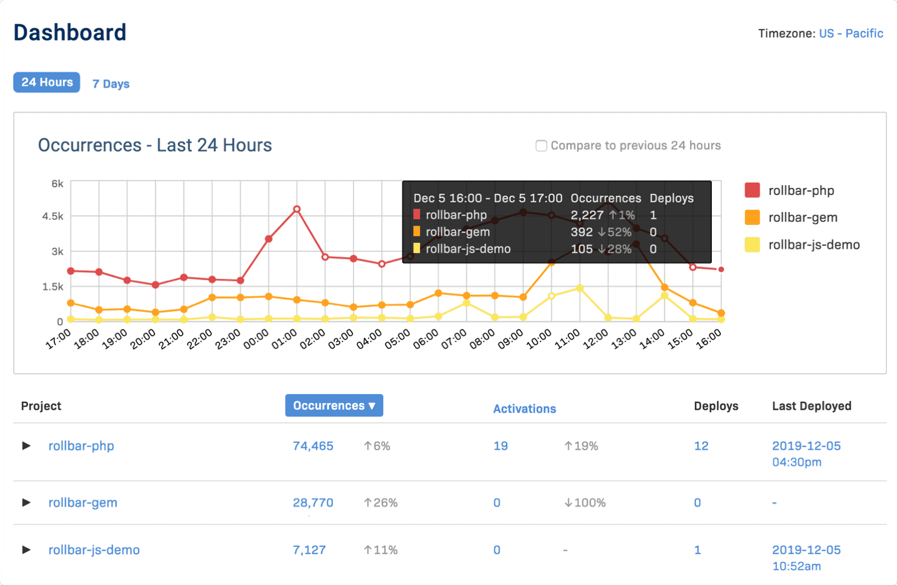Screen dimensions: 897x585
Task: Open the US - Pacific timezone link
Action: pyautogui.click(x=851, y=33)
